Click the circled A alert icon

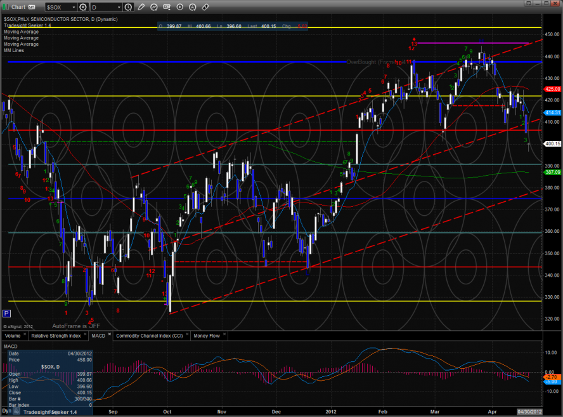click(x=194, y=7)
